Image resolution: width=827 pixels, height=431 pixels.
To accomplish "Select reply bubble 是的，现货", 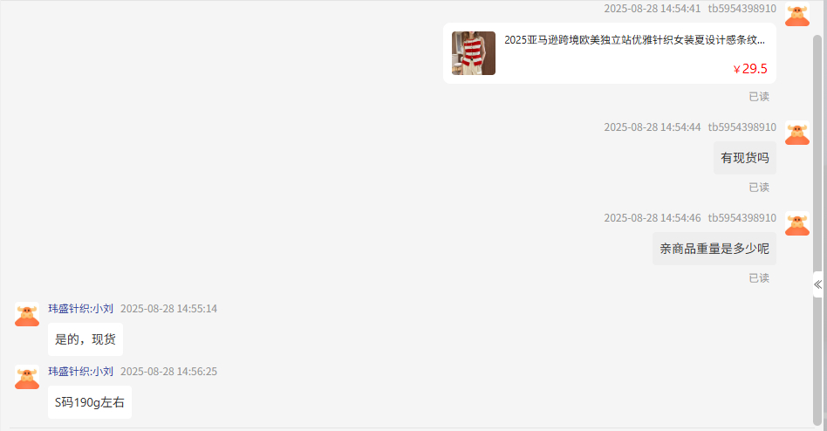I will 85,339.
